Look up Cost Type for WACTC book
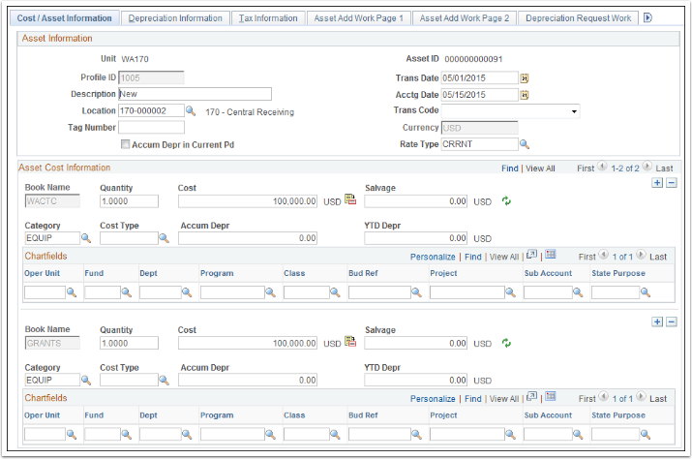692x459 pixels. tap(165, 238)
